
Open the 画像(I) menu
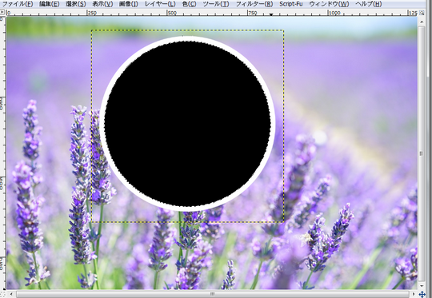[x=128, y=4]
